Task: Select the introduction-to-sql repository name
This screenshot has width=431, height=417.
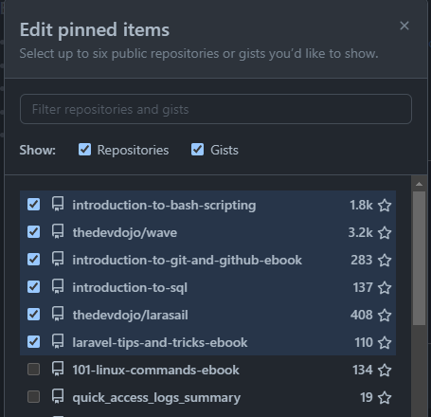Action: 130,288
